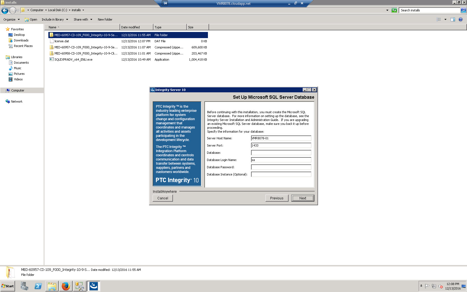467x292 pixels.
Task: Sort by the Date modified column
Action: point(136,27)
